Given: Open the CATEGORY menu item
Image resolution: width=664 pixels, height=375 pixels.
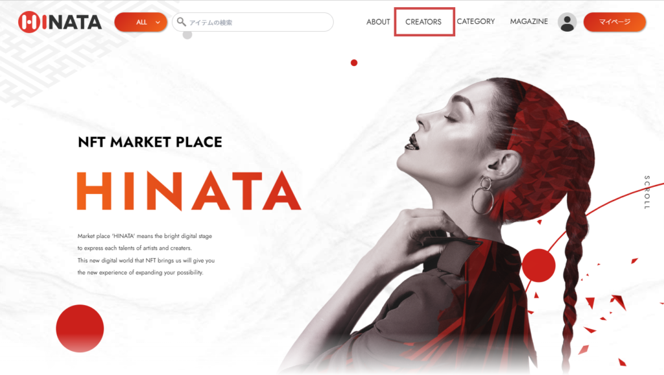Looking at the screenshot, I should (475, 21).
